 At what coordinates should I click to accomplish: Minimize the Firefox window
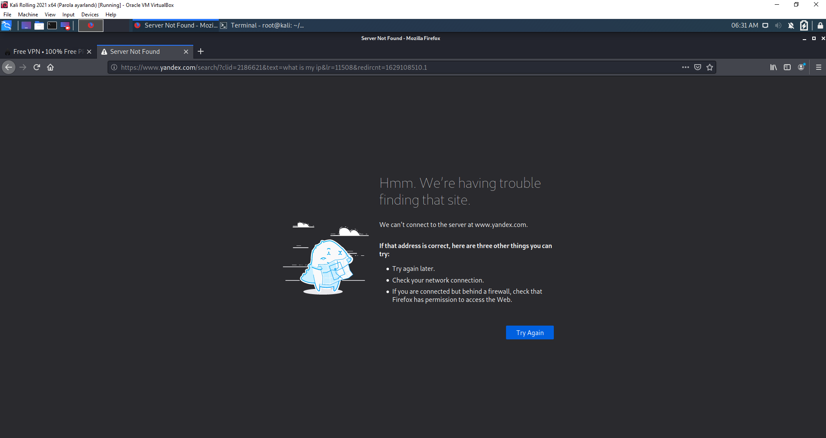(x=804, y=38)
